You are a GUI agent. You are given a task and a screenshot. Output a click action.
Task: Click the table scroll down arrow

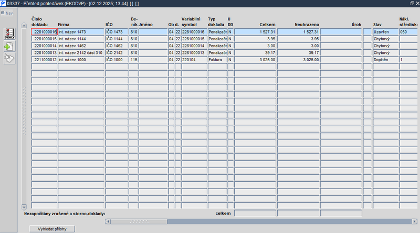coord(24,207)
